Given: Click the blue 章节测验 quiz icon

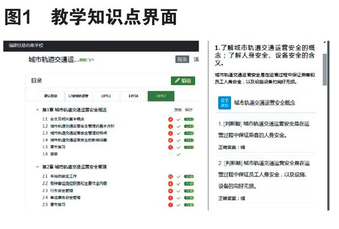Looking at the screenshot, I should tap(224, 103).
